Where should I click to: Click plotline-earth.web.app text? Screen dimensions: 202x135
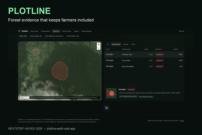[61, 129]
